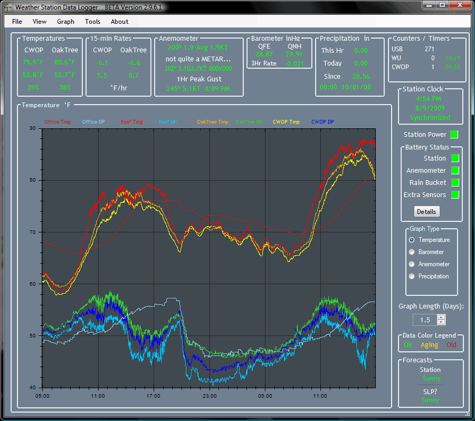475x421 pixels.
Task: Click the OakTree DP legend label
Action: [249, 122]
